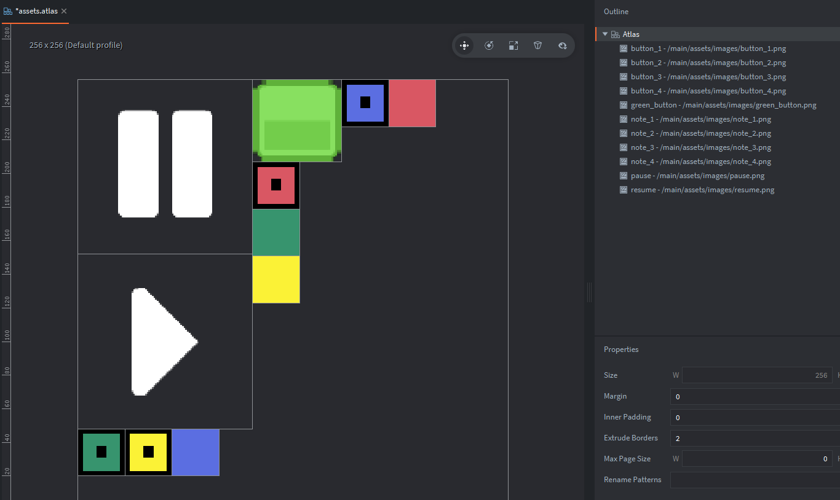Select the Rotate tool
Image resolution: width=840 pixels, height=500 pixels.
(x=489, y=45)
